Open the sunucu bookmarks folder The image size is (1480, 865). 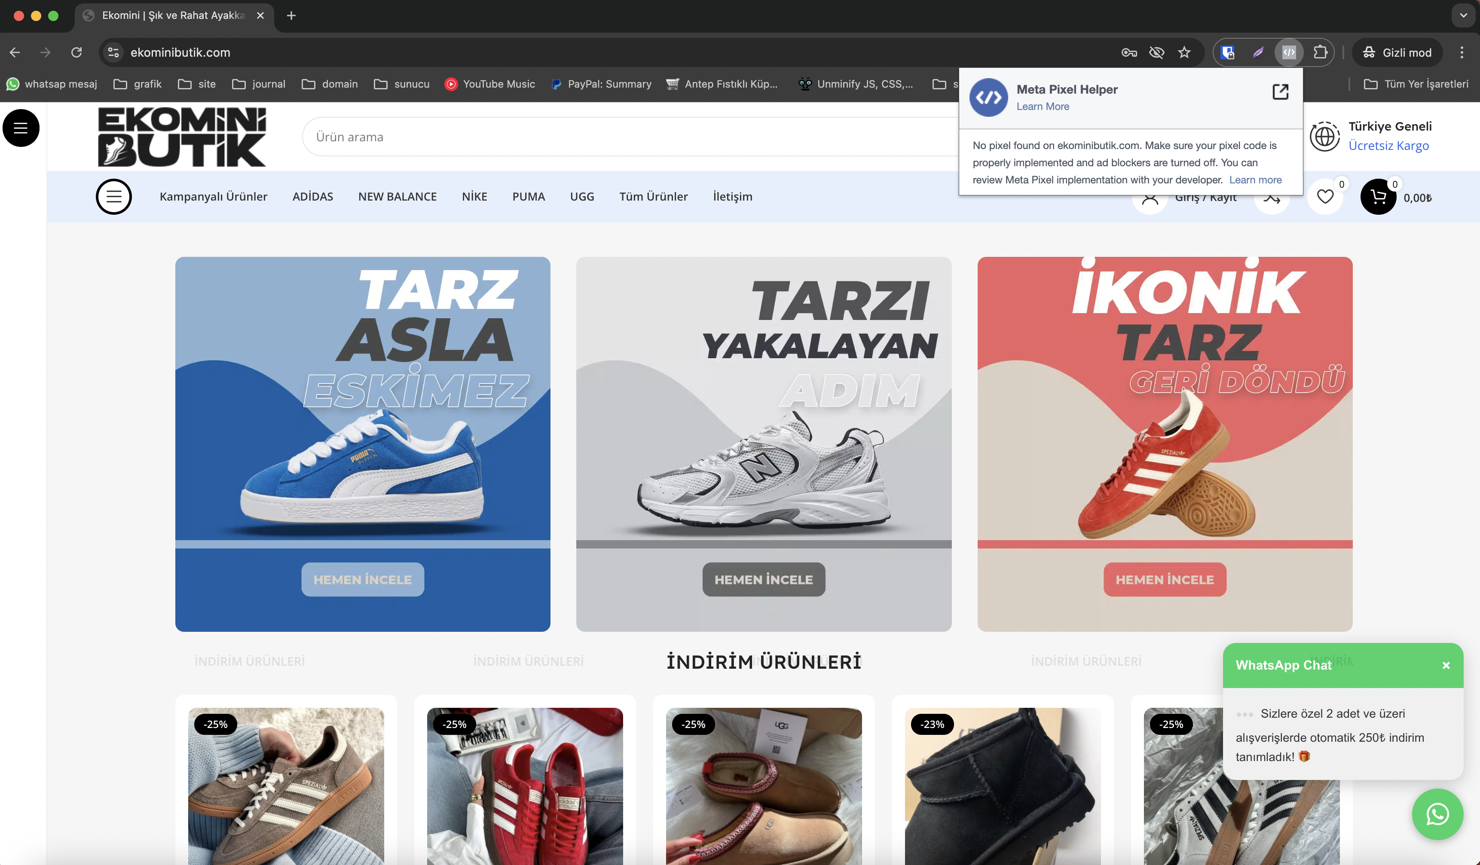(402, 84)
